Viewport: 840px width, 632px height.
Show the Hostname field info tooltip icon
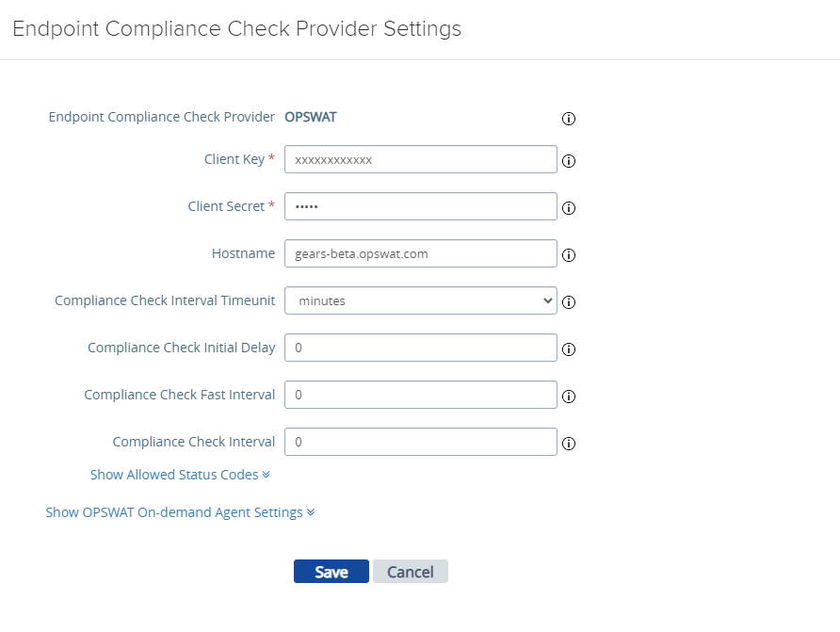(569, 255)
